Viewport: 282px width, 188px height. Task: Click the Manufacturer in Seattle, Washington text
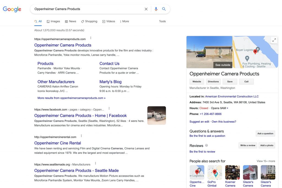click(x=212, y=88)
